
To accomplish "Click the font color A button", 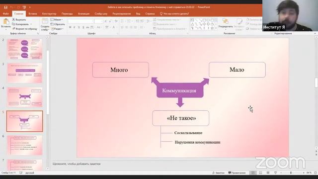I will tap(114, 27).
